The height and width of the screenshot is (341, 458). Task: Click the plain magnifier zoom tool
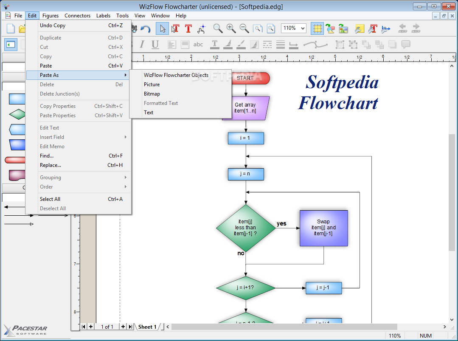218,28
